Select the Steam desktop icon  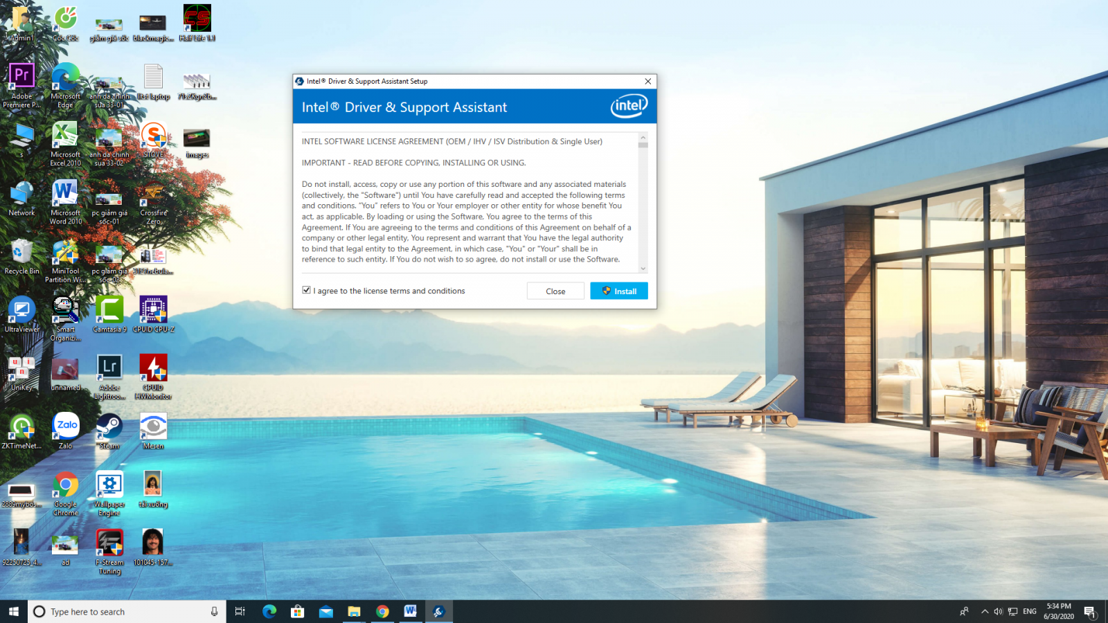(109, 431)
